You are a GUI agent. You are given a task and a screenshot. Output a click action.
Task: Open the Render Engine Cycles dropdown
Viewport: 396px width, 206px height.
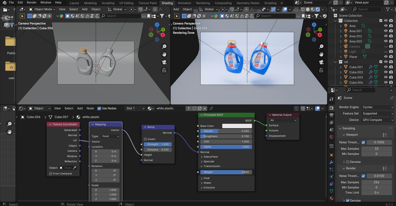click(377, 107)
